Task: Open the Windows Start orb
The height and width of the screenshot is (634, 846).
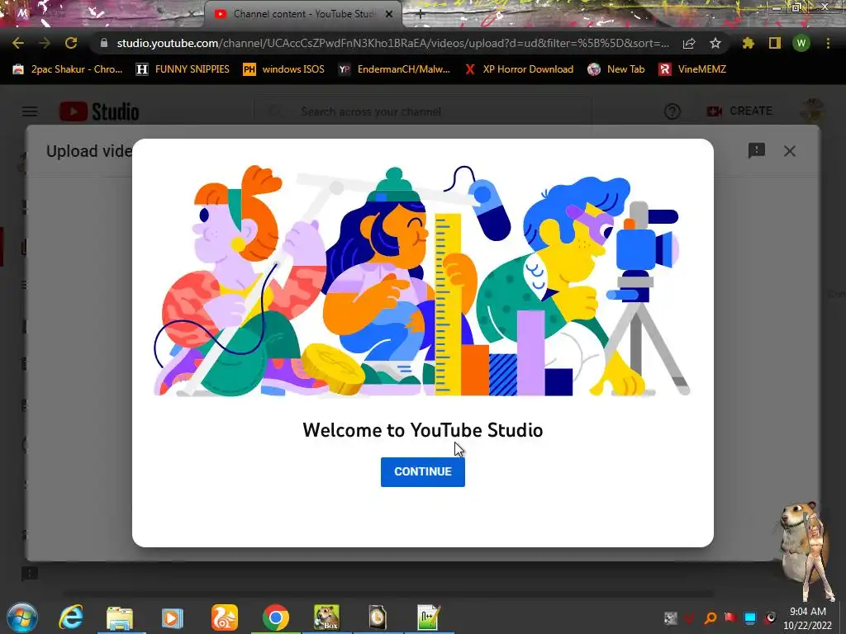Action: click(21, 617)
